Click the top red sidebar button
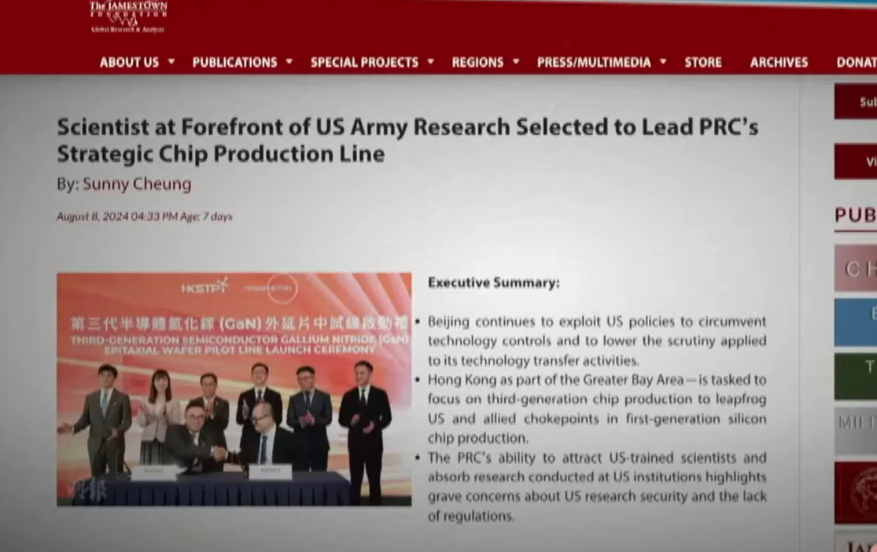 pos(856,101)
